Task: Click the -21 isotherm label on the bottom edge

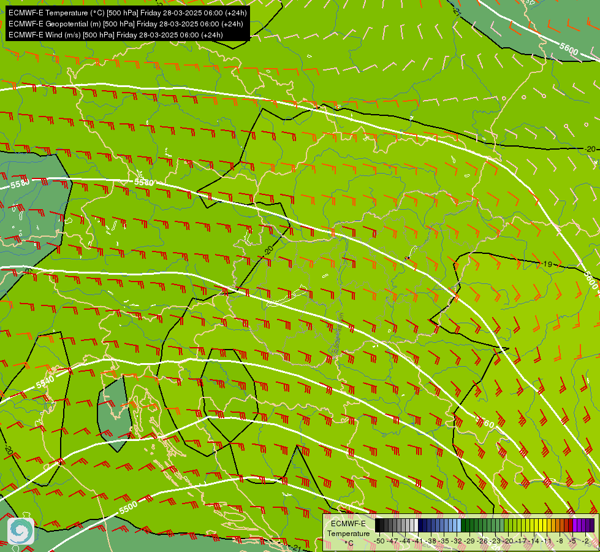Action: tap(296, 548)
